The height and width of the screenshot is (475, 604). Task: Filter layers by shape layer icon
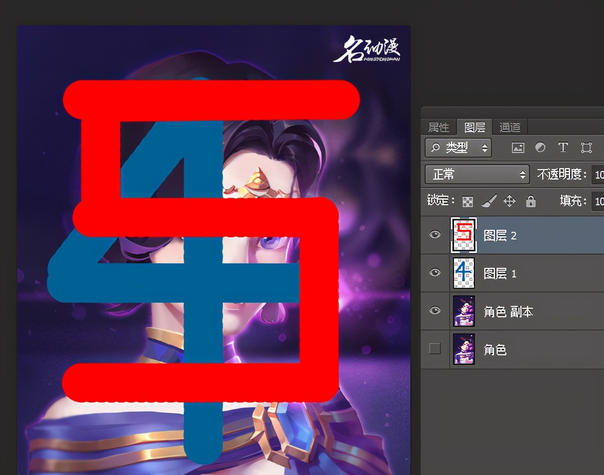click(x=586, y=148)
